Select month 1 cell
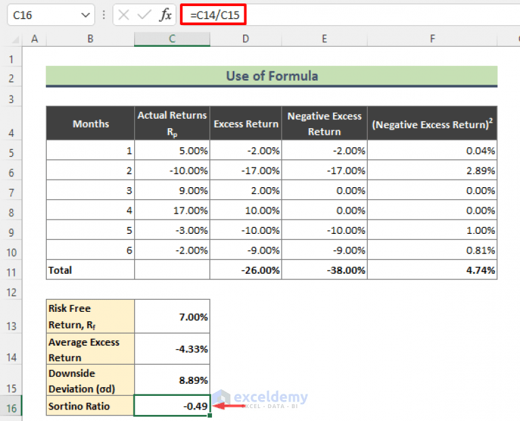The height and width of the screenshot is (421, 520). pyautogui.click(x=90, y=151)
